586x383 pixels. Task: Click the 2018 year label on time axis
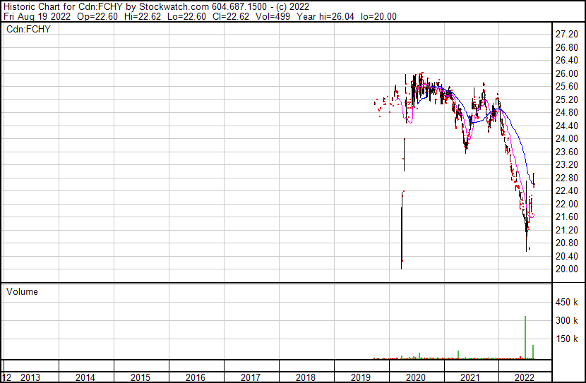click(x=306, y=377)
